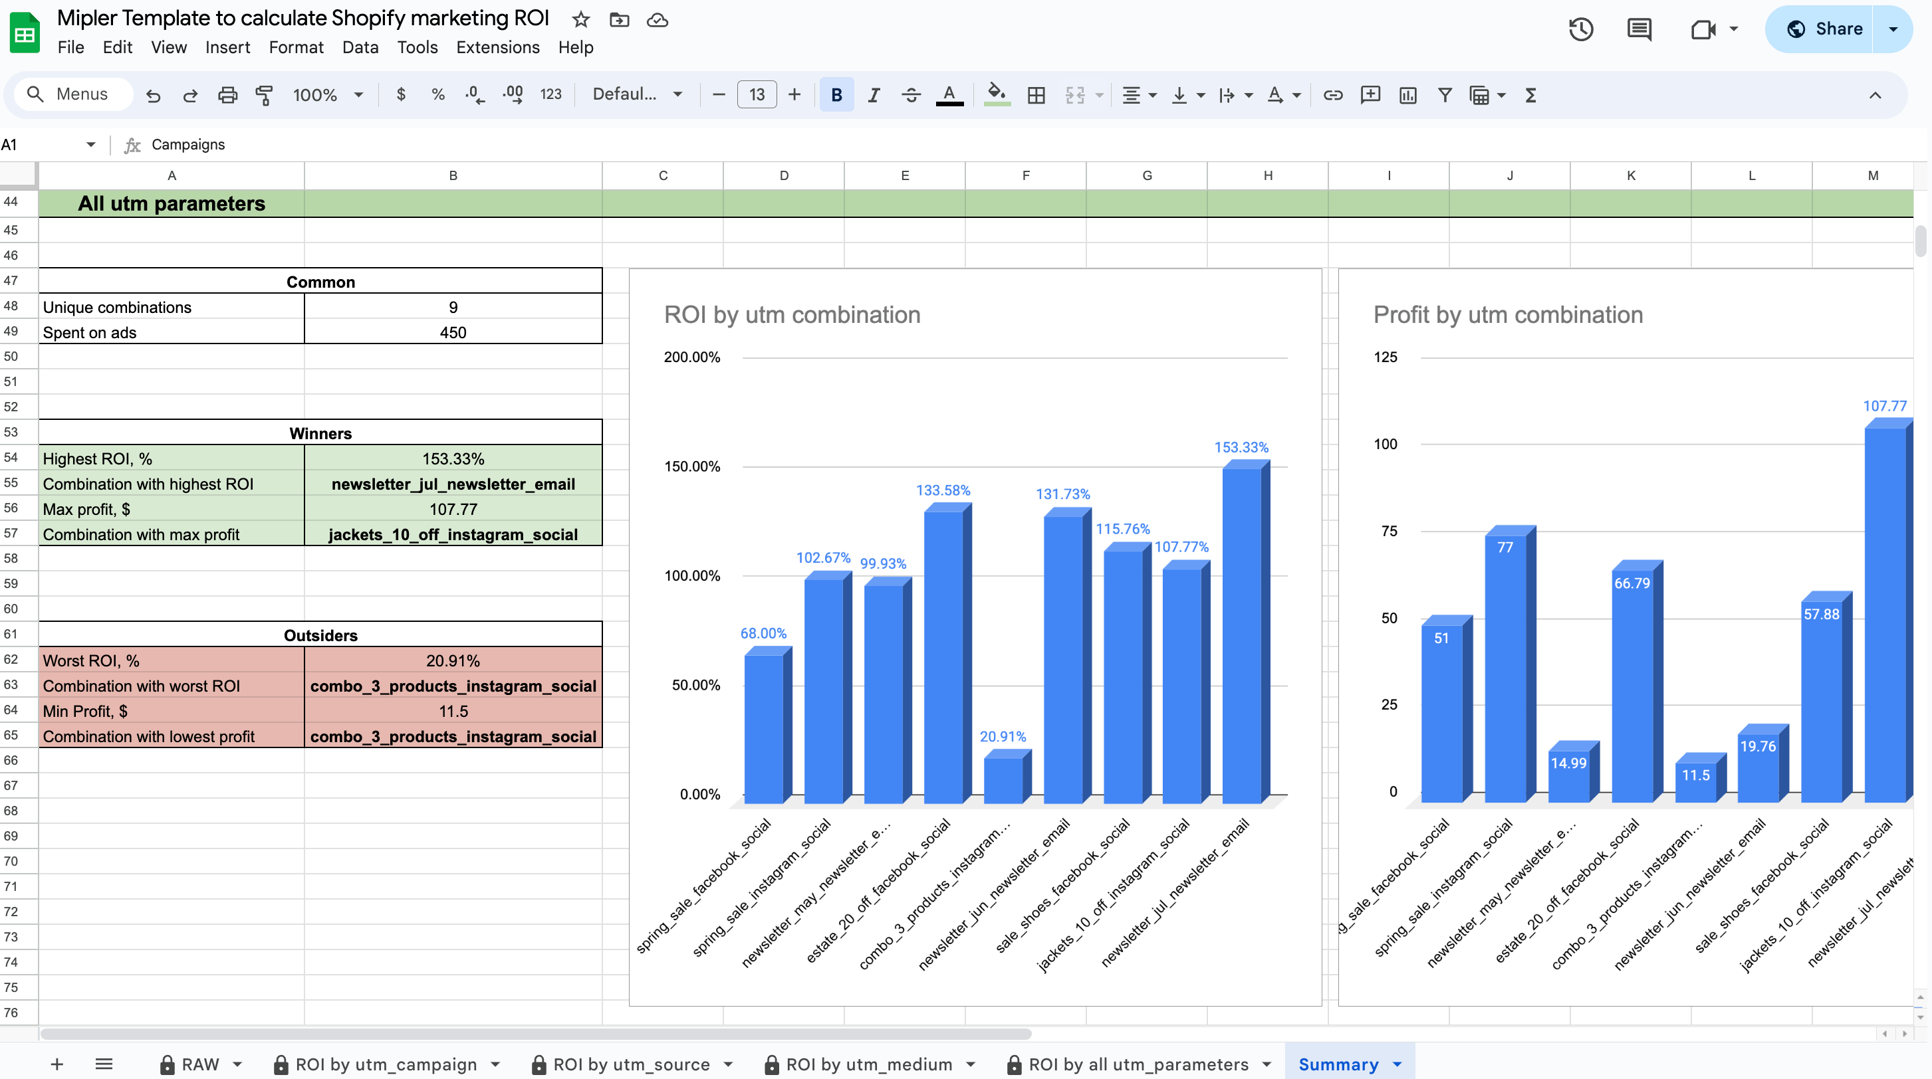Viewport: 1932px width, 1079px height.
Task: Click the font size input field
Action: click(756, 95)
